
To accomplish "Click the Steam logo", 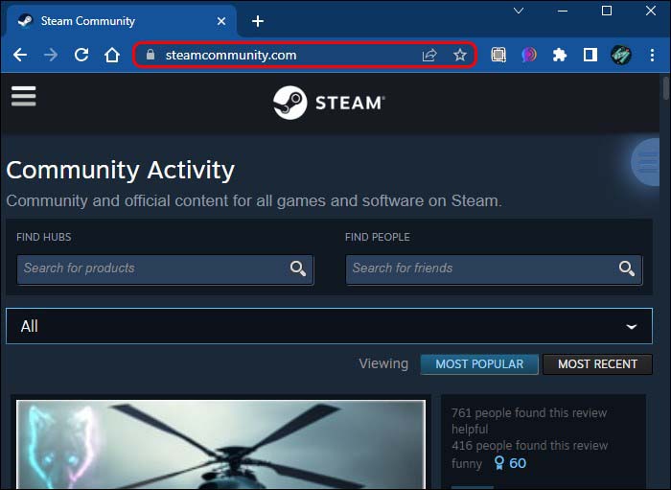I will 329,103.
